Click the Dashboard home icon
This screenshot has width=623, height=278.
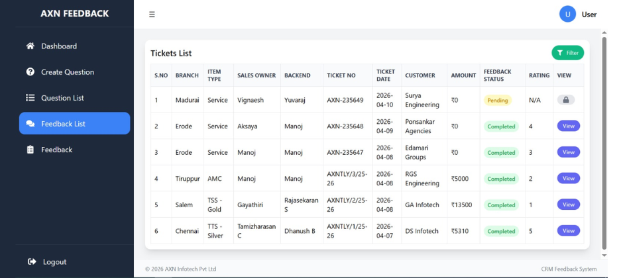pos(30,46)
